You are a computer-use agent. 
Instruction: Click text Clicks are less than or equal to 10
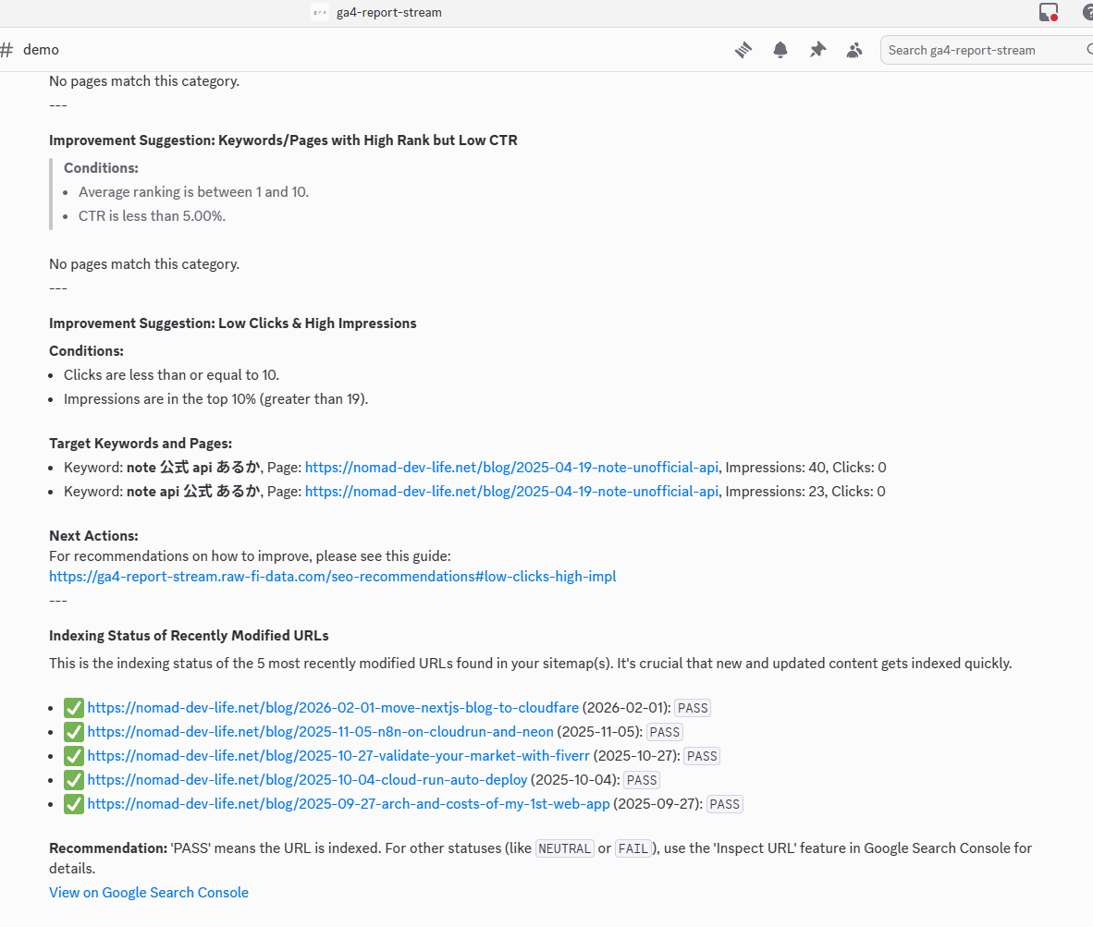tap(171, 375)
